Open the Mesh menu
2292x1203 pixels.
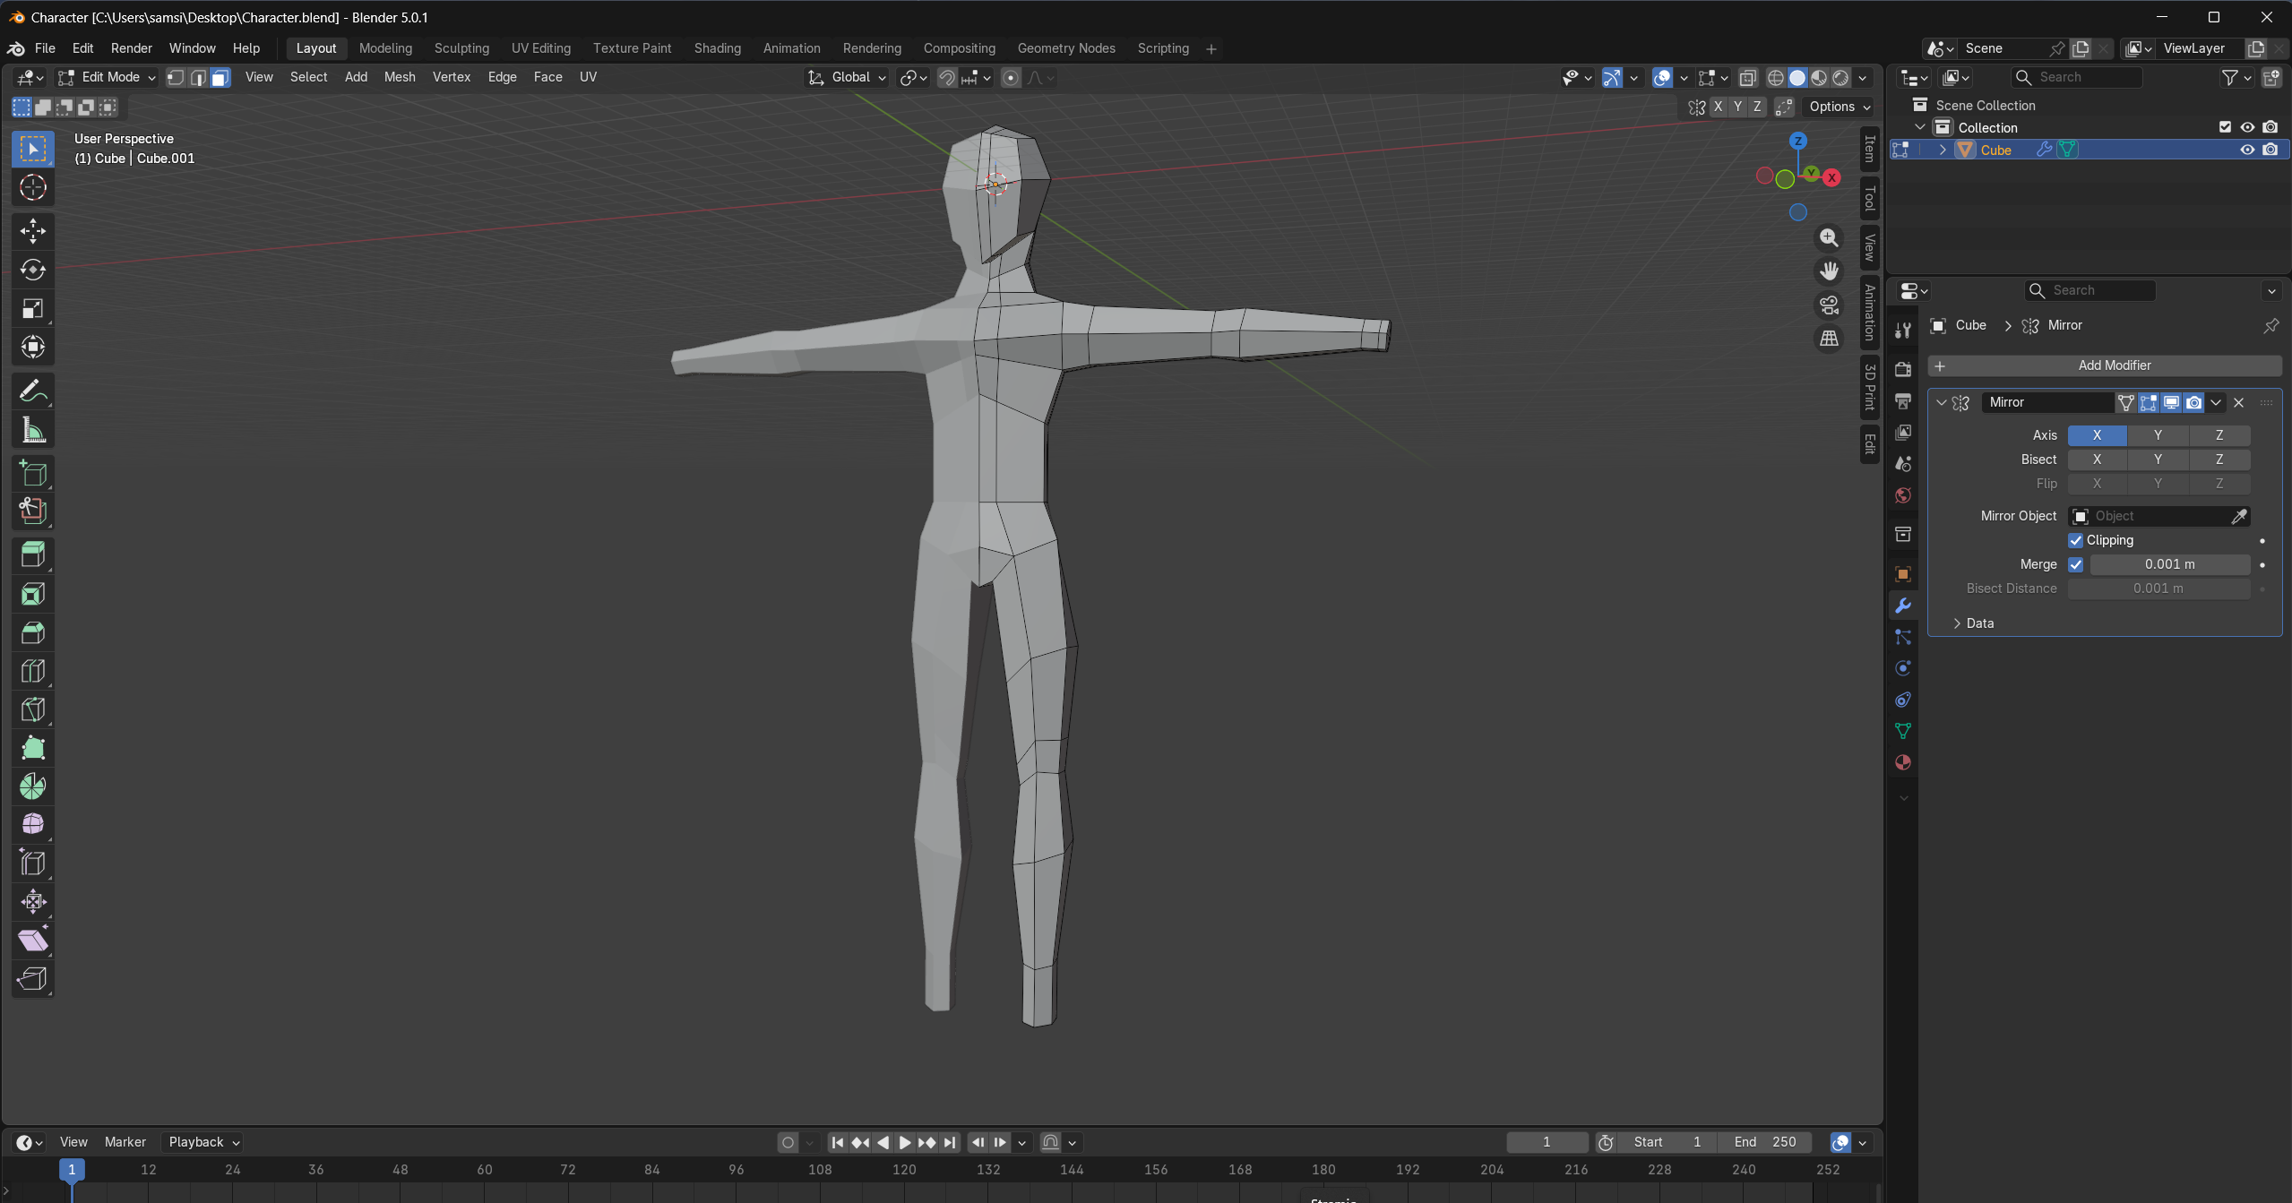[x=400, y=77]
